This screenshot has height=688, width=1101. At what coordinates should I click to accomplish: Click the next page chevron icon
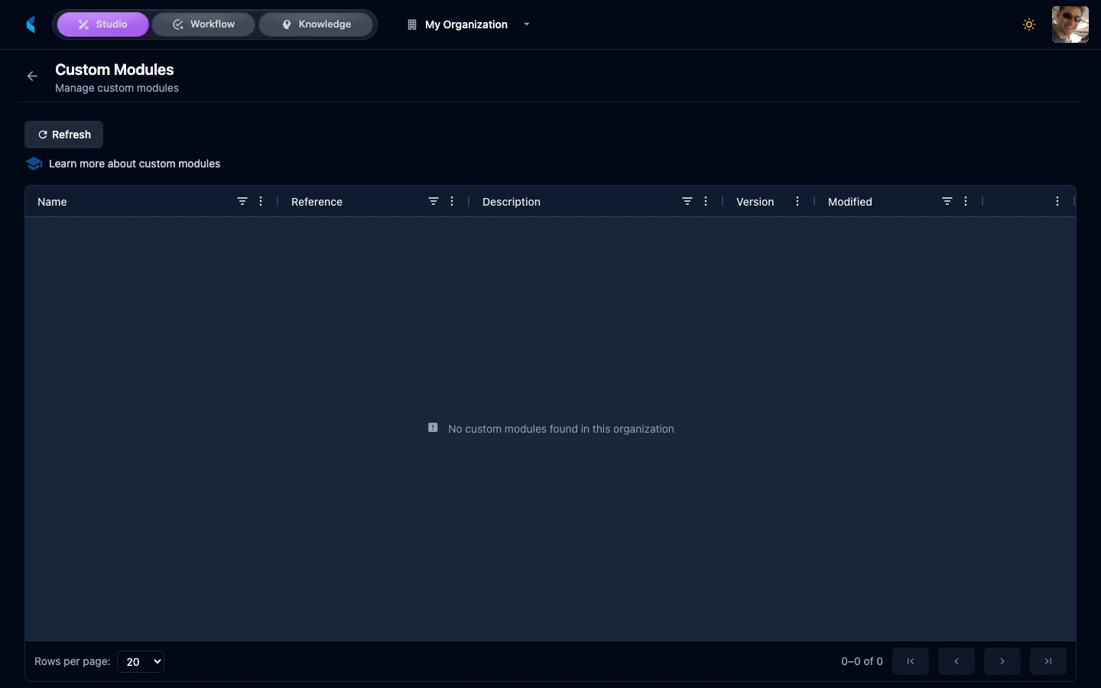(1002, 661)
